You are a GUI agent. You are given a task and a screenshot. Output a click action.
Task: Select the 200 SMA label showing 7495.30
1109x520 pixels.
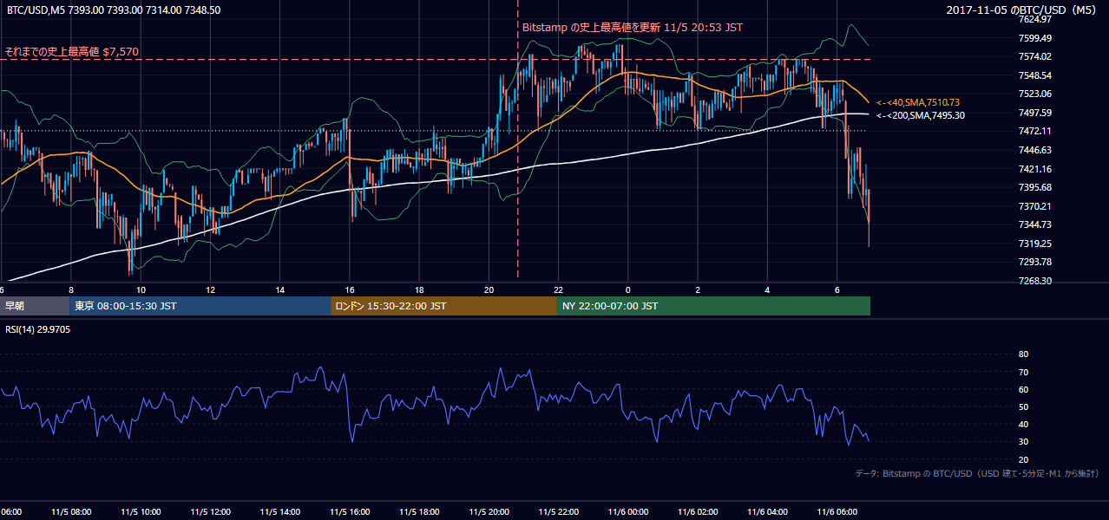pyautogui.click(x=921, y=115)
